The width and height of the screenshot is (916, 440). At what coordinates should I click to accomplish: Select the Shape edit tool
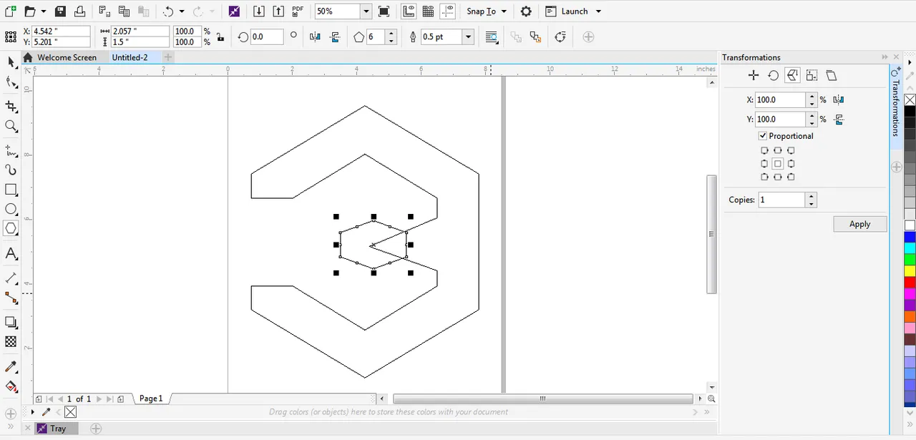[x=11, y=83]
